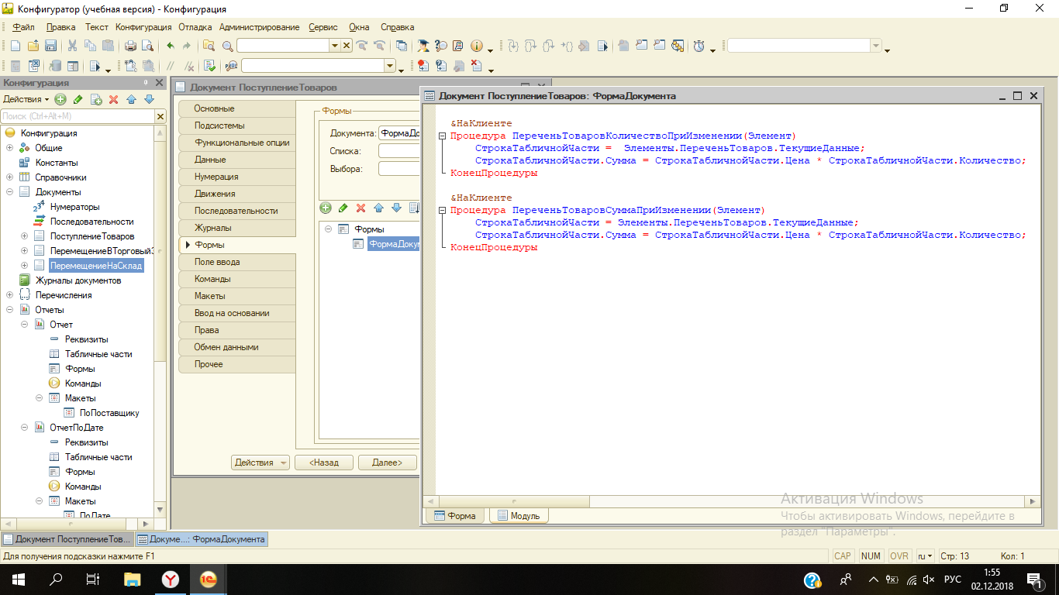Click the clear search X button in Конфигурация panel
Viewport: 1059px width, 595px height.
click(x=160, y=116)
